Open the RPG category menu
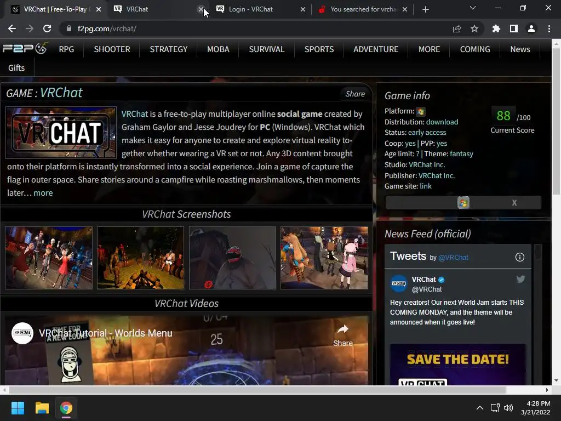This screenshot has height=421, width=561. pyautogui.click(x=66, y=49)
